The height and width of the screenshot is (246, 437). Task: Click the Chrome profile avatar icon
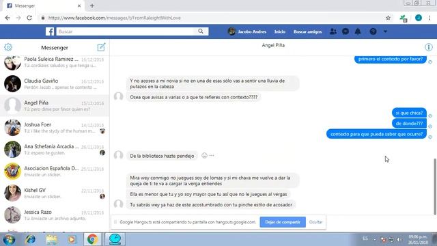point(419,18)
